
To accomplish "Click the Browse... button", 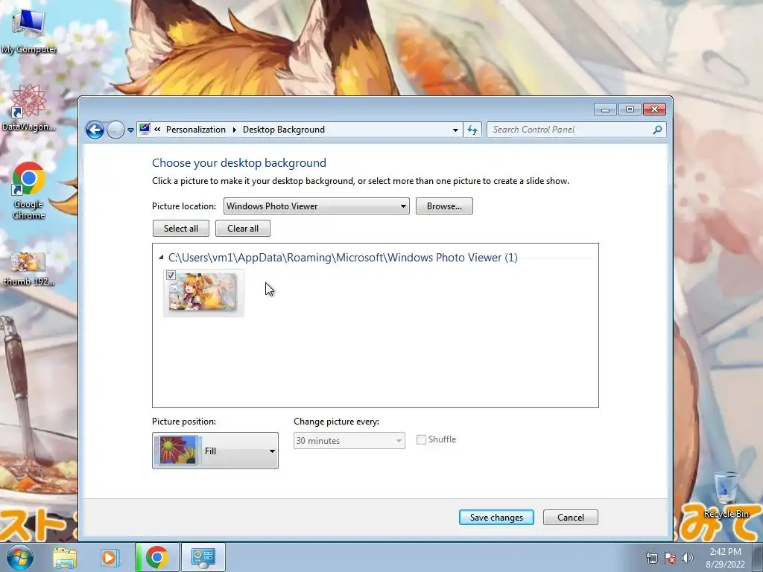I will pos(444,206).
